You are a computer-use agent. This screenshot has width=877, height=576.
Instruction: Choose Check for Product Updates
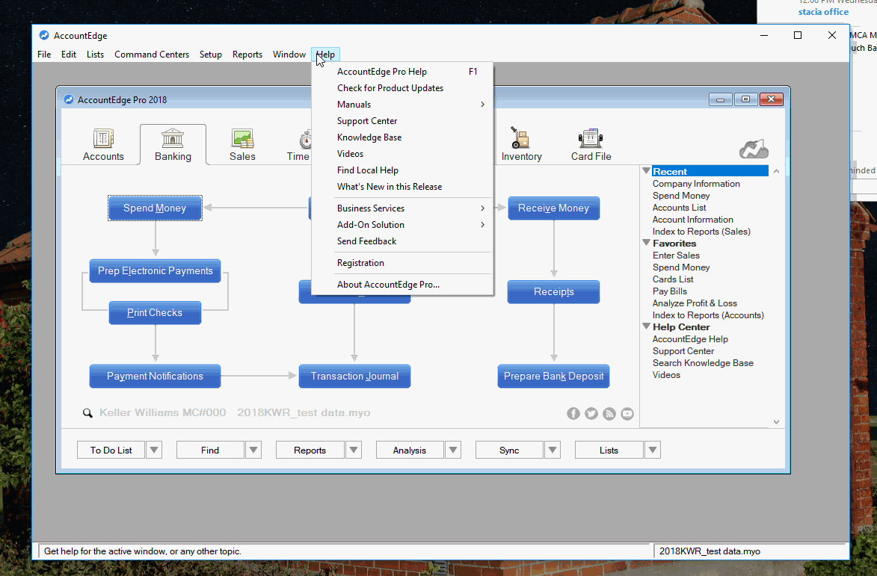coord(390,88)
